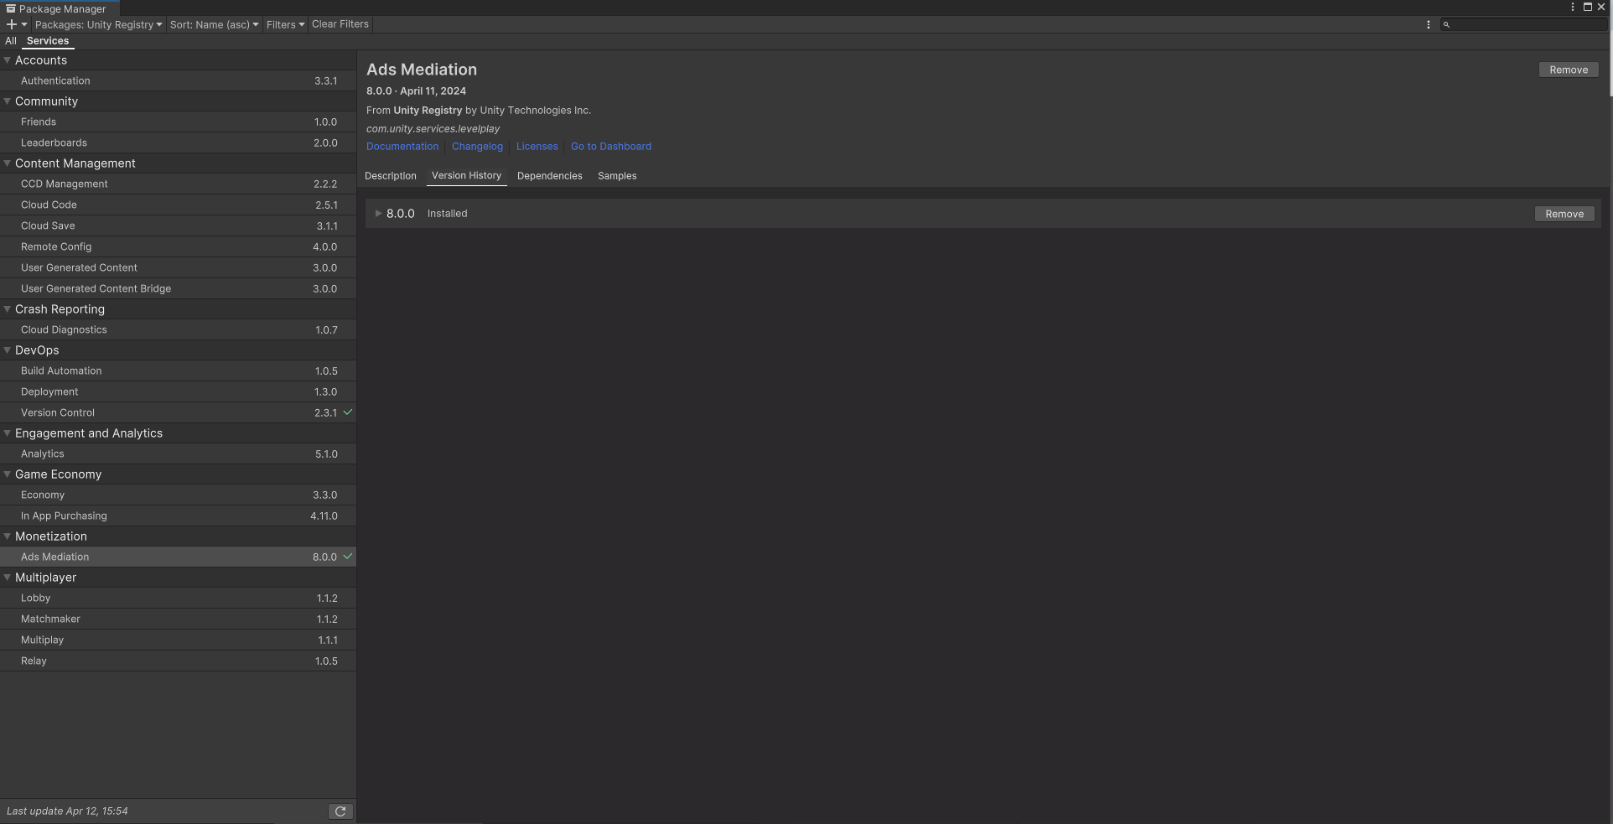
Task: Click the Clear Filters button
Action: [x=340, y=24]
